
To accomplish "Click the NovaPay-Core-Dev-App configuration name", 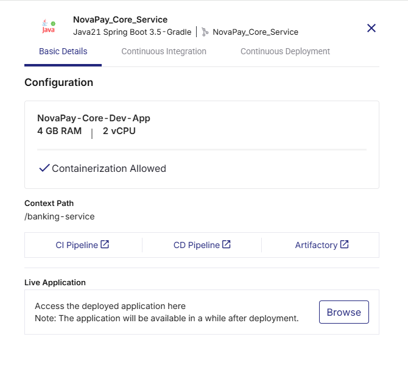I will point(94,118).
